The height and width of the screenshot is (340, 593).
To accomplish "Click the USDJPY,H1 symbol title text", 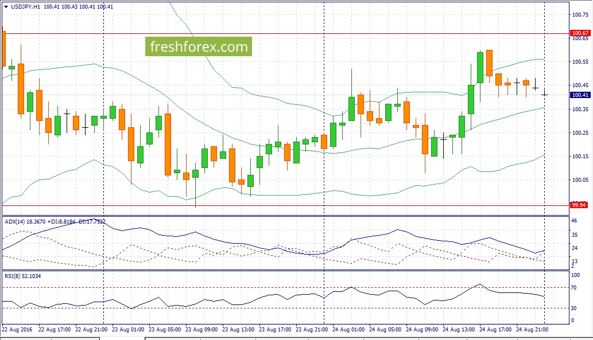I will pyautogui.click(x=25, y=7).
